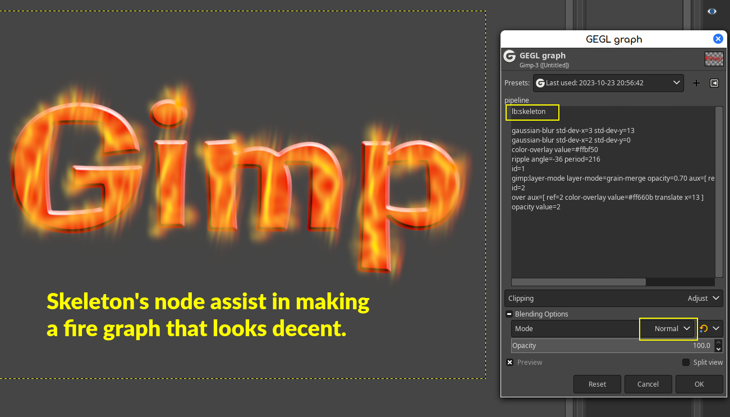Click the 'gaussian-blur std-dev-x=2 std-dev-y=0' line

pyautogui.click(x=571, y=140)
